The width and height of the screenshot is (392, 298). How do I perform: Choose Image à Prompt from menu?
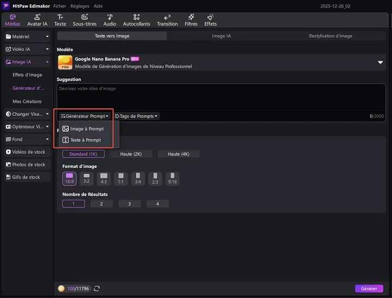click(x=87, y=129)
